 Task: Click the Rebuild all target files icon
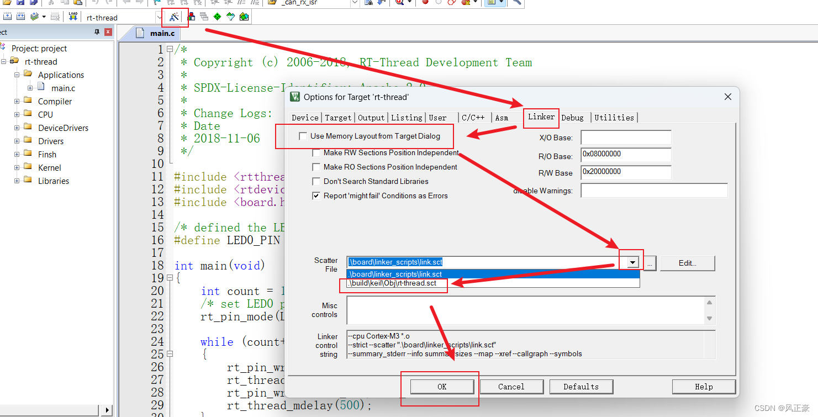coord(33,16)
